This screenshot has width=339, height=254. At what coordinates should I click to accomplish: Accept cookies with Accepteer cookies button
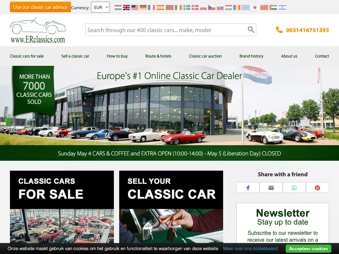pyautogui.click(x=308, y=248)
